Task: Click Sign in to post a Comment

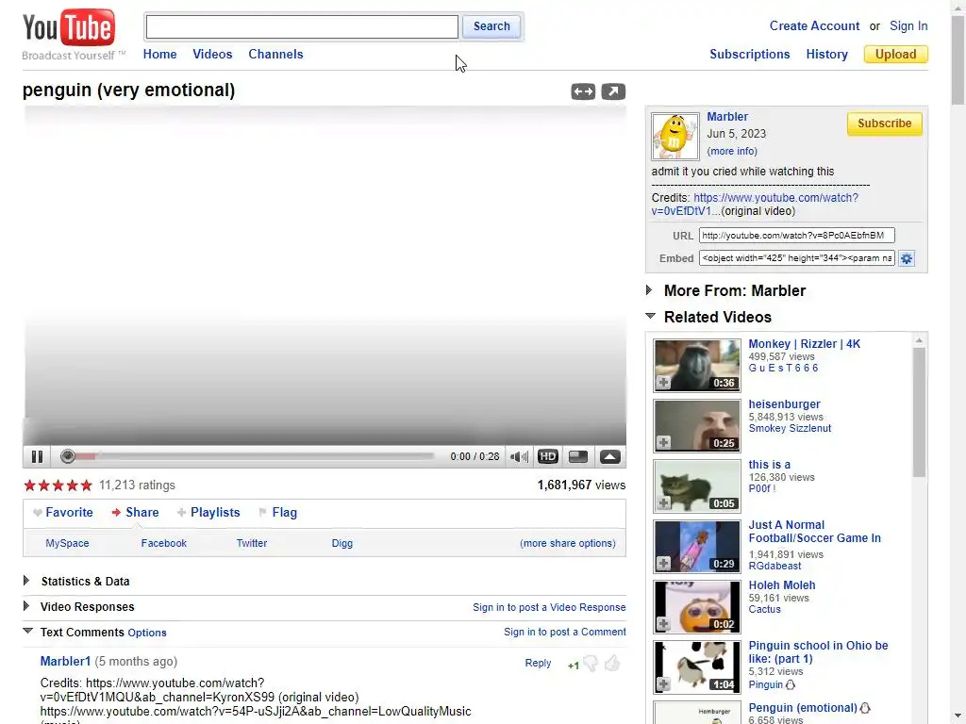Action: 564,632
